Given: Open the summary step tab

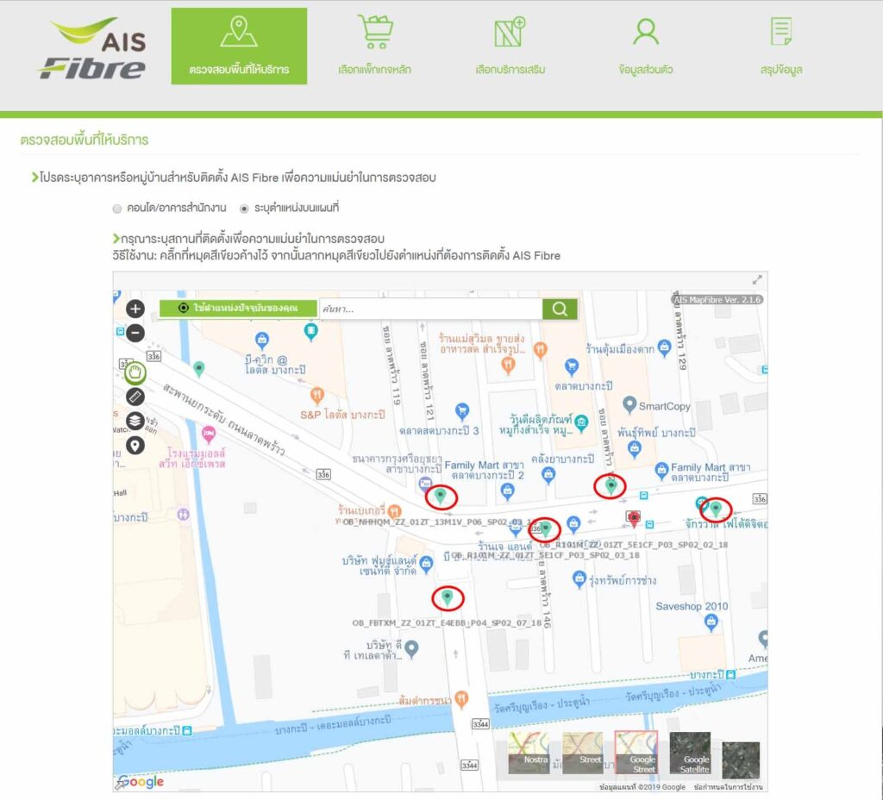Looking at the screenshot, I should [781, 47].
